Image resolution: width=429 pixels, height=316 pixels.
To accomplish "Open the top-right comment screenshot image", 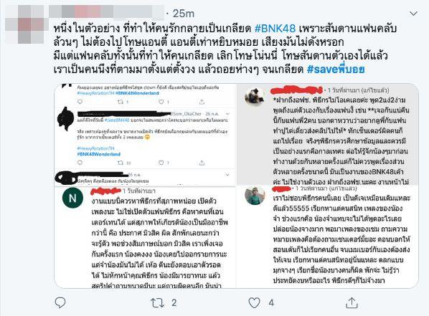I will click(x=328, y=134).
